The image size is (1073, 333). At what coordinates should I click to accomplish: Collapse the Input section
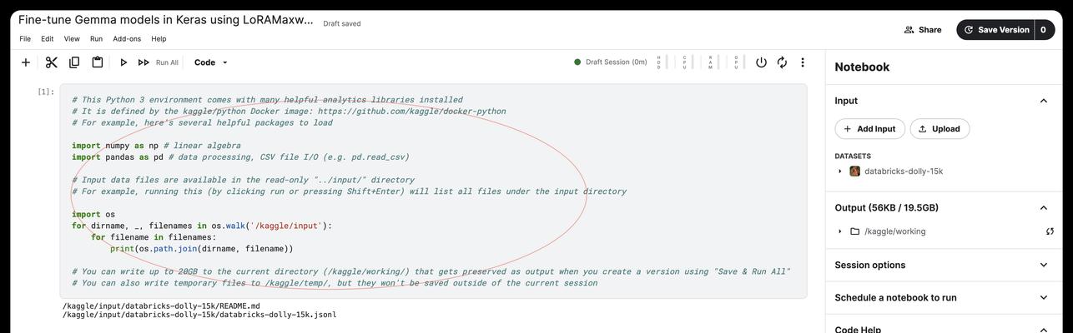(x=1043, y=101)
